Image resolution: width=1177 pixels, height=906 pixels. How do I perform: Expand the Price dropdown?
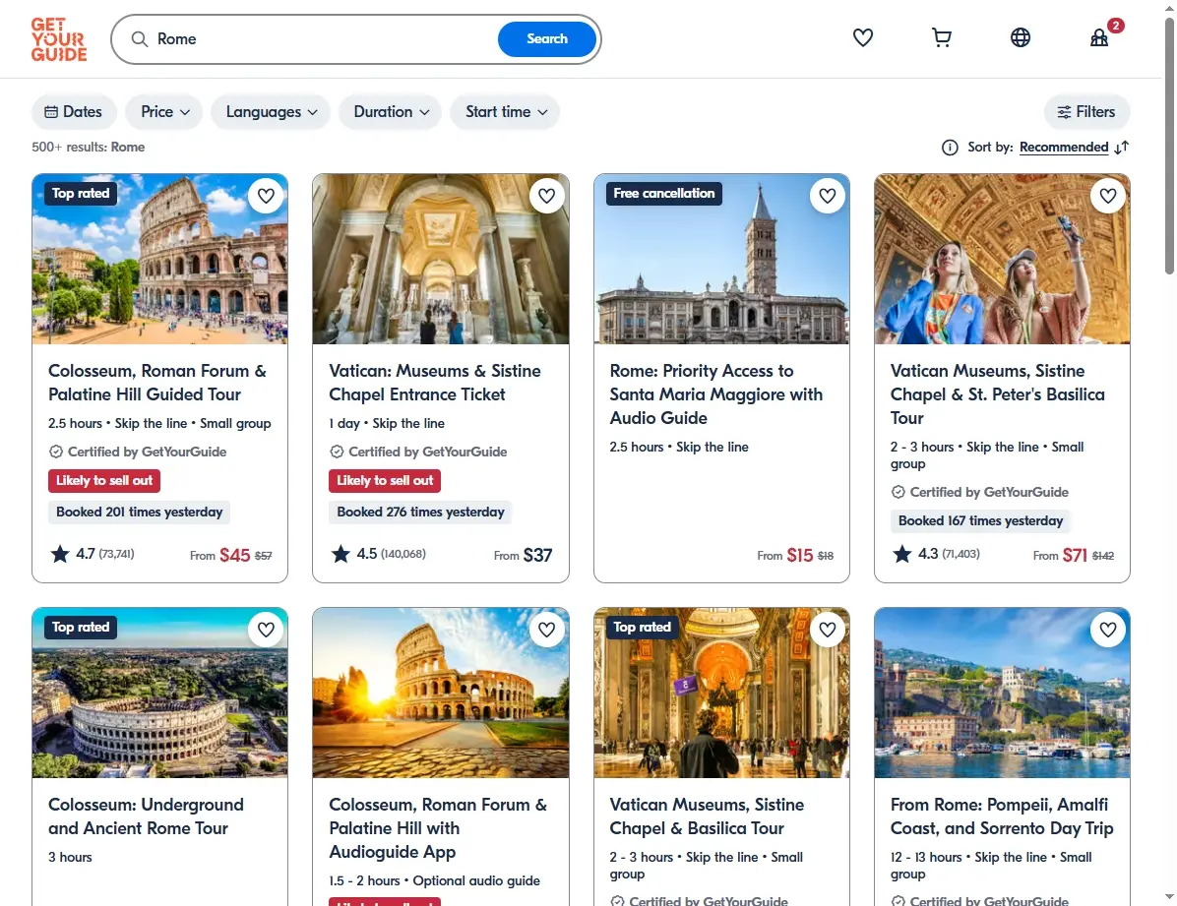coord(164,112)
